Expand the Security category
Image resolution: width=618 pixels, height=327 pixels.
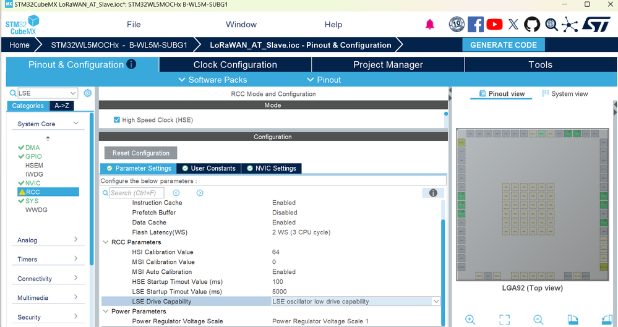75,316
